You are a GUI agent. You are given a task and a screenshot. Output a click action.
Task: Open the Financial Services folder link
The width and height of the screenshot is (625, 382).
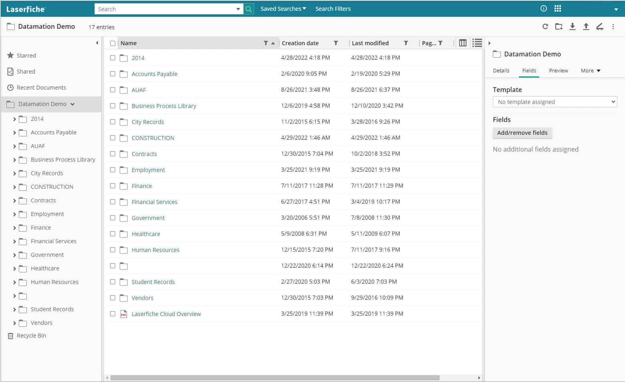[x=155, y=202]
